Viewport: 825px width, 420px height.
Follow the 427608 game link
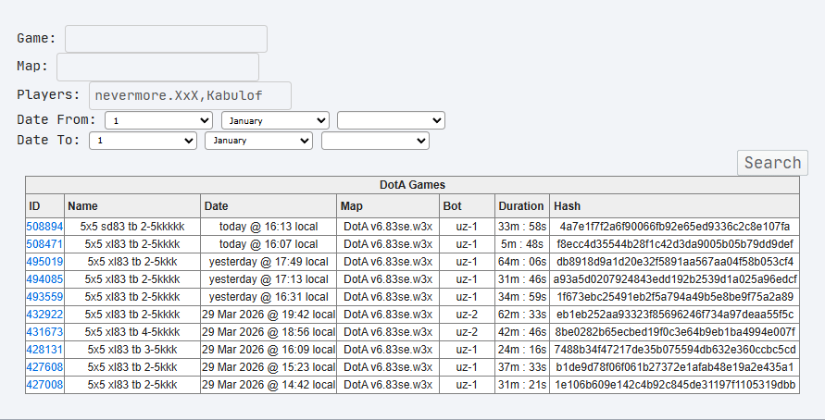click(44, 367)
